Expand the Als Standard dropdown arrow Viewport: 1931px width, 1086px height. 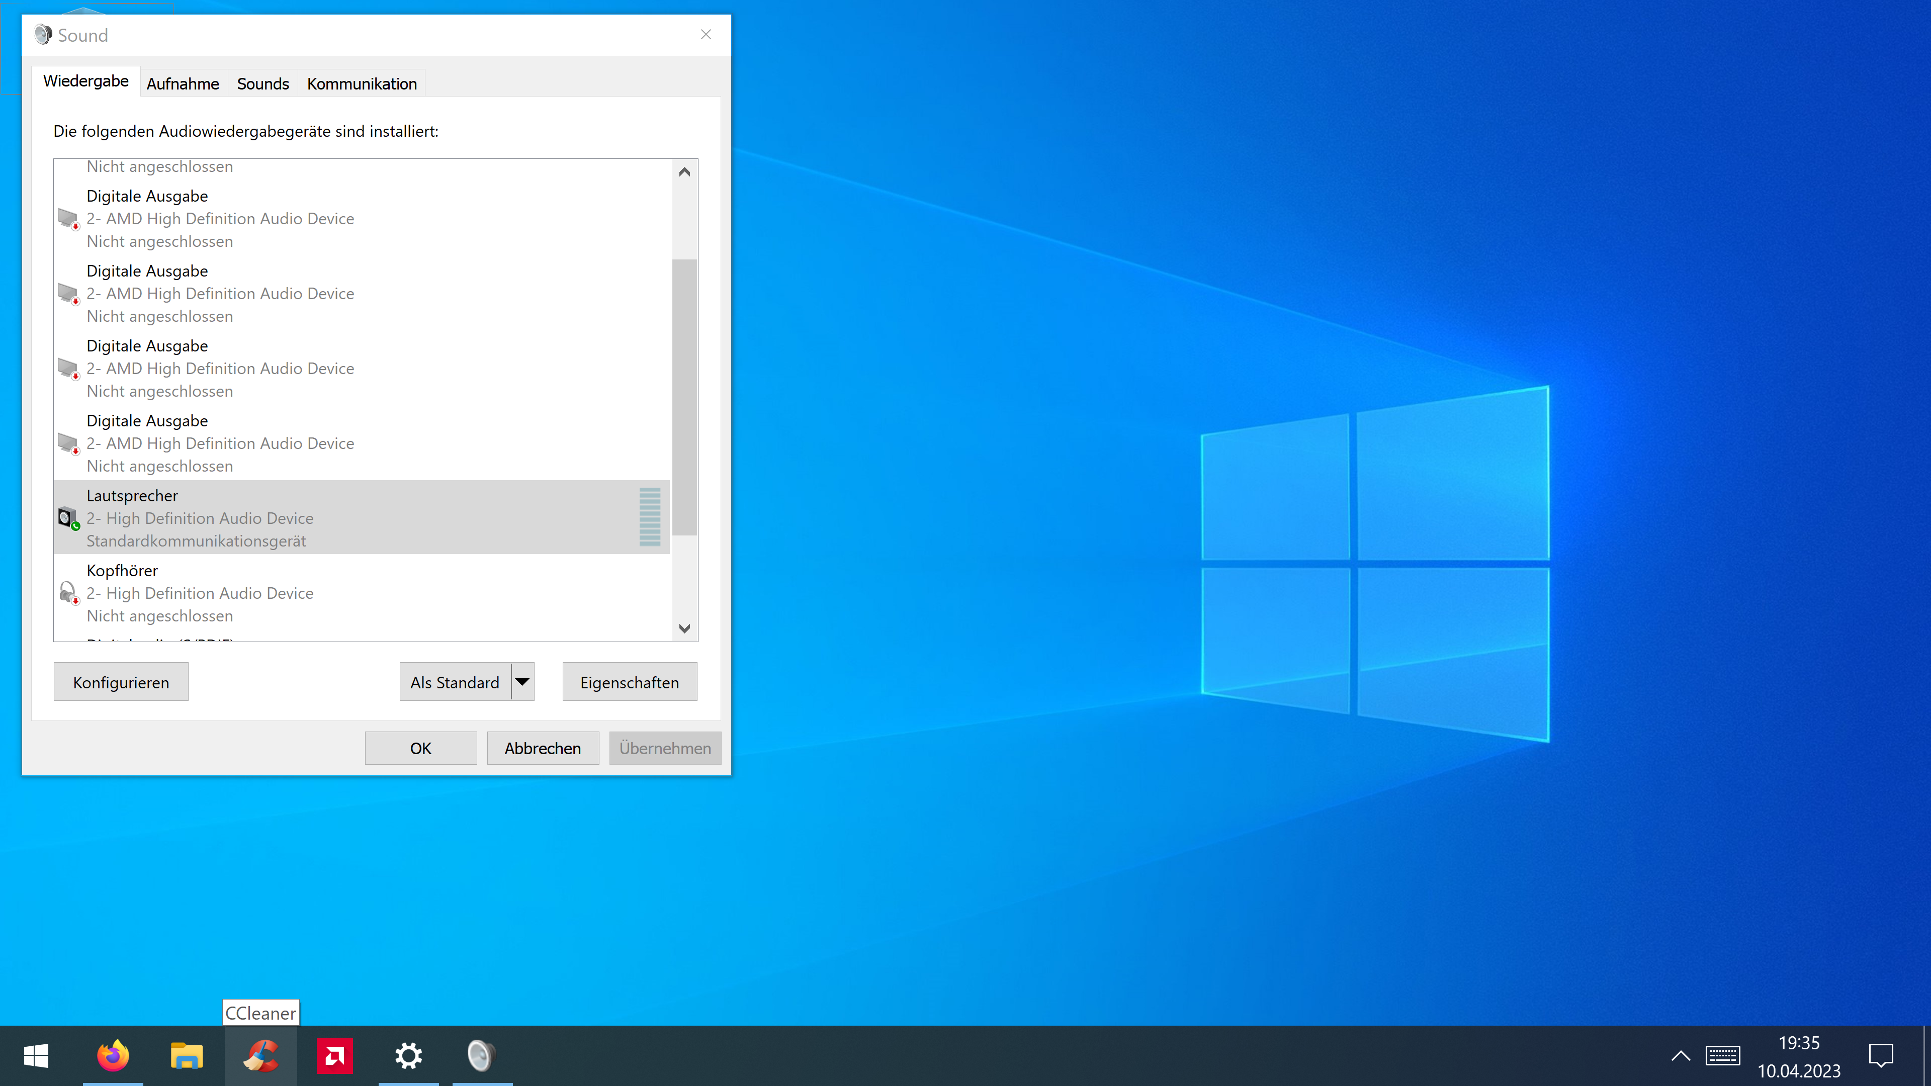coord(522,682)
